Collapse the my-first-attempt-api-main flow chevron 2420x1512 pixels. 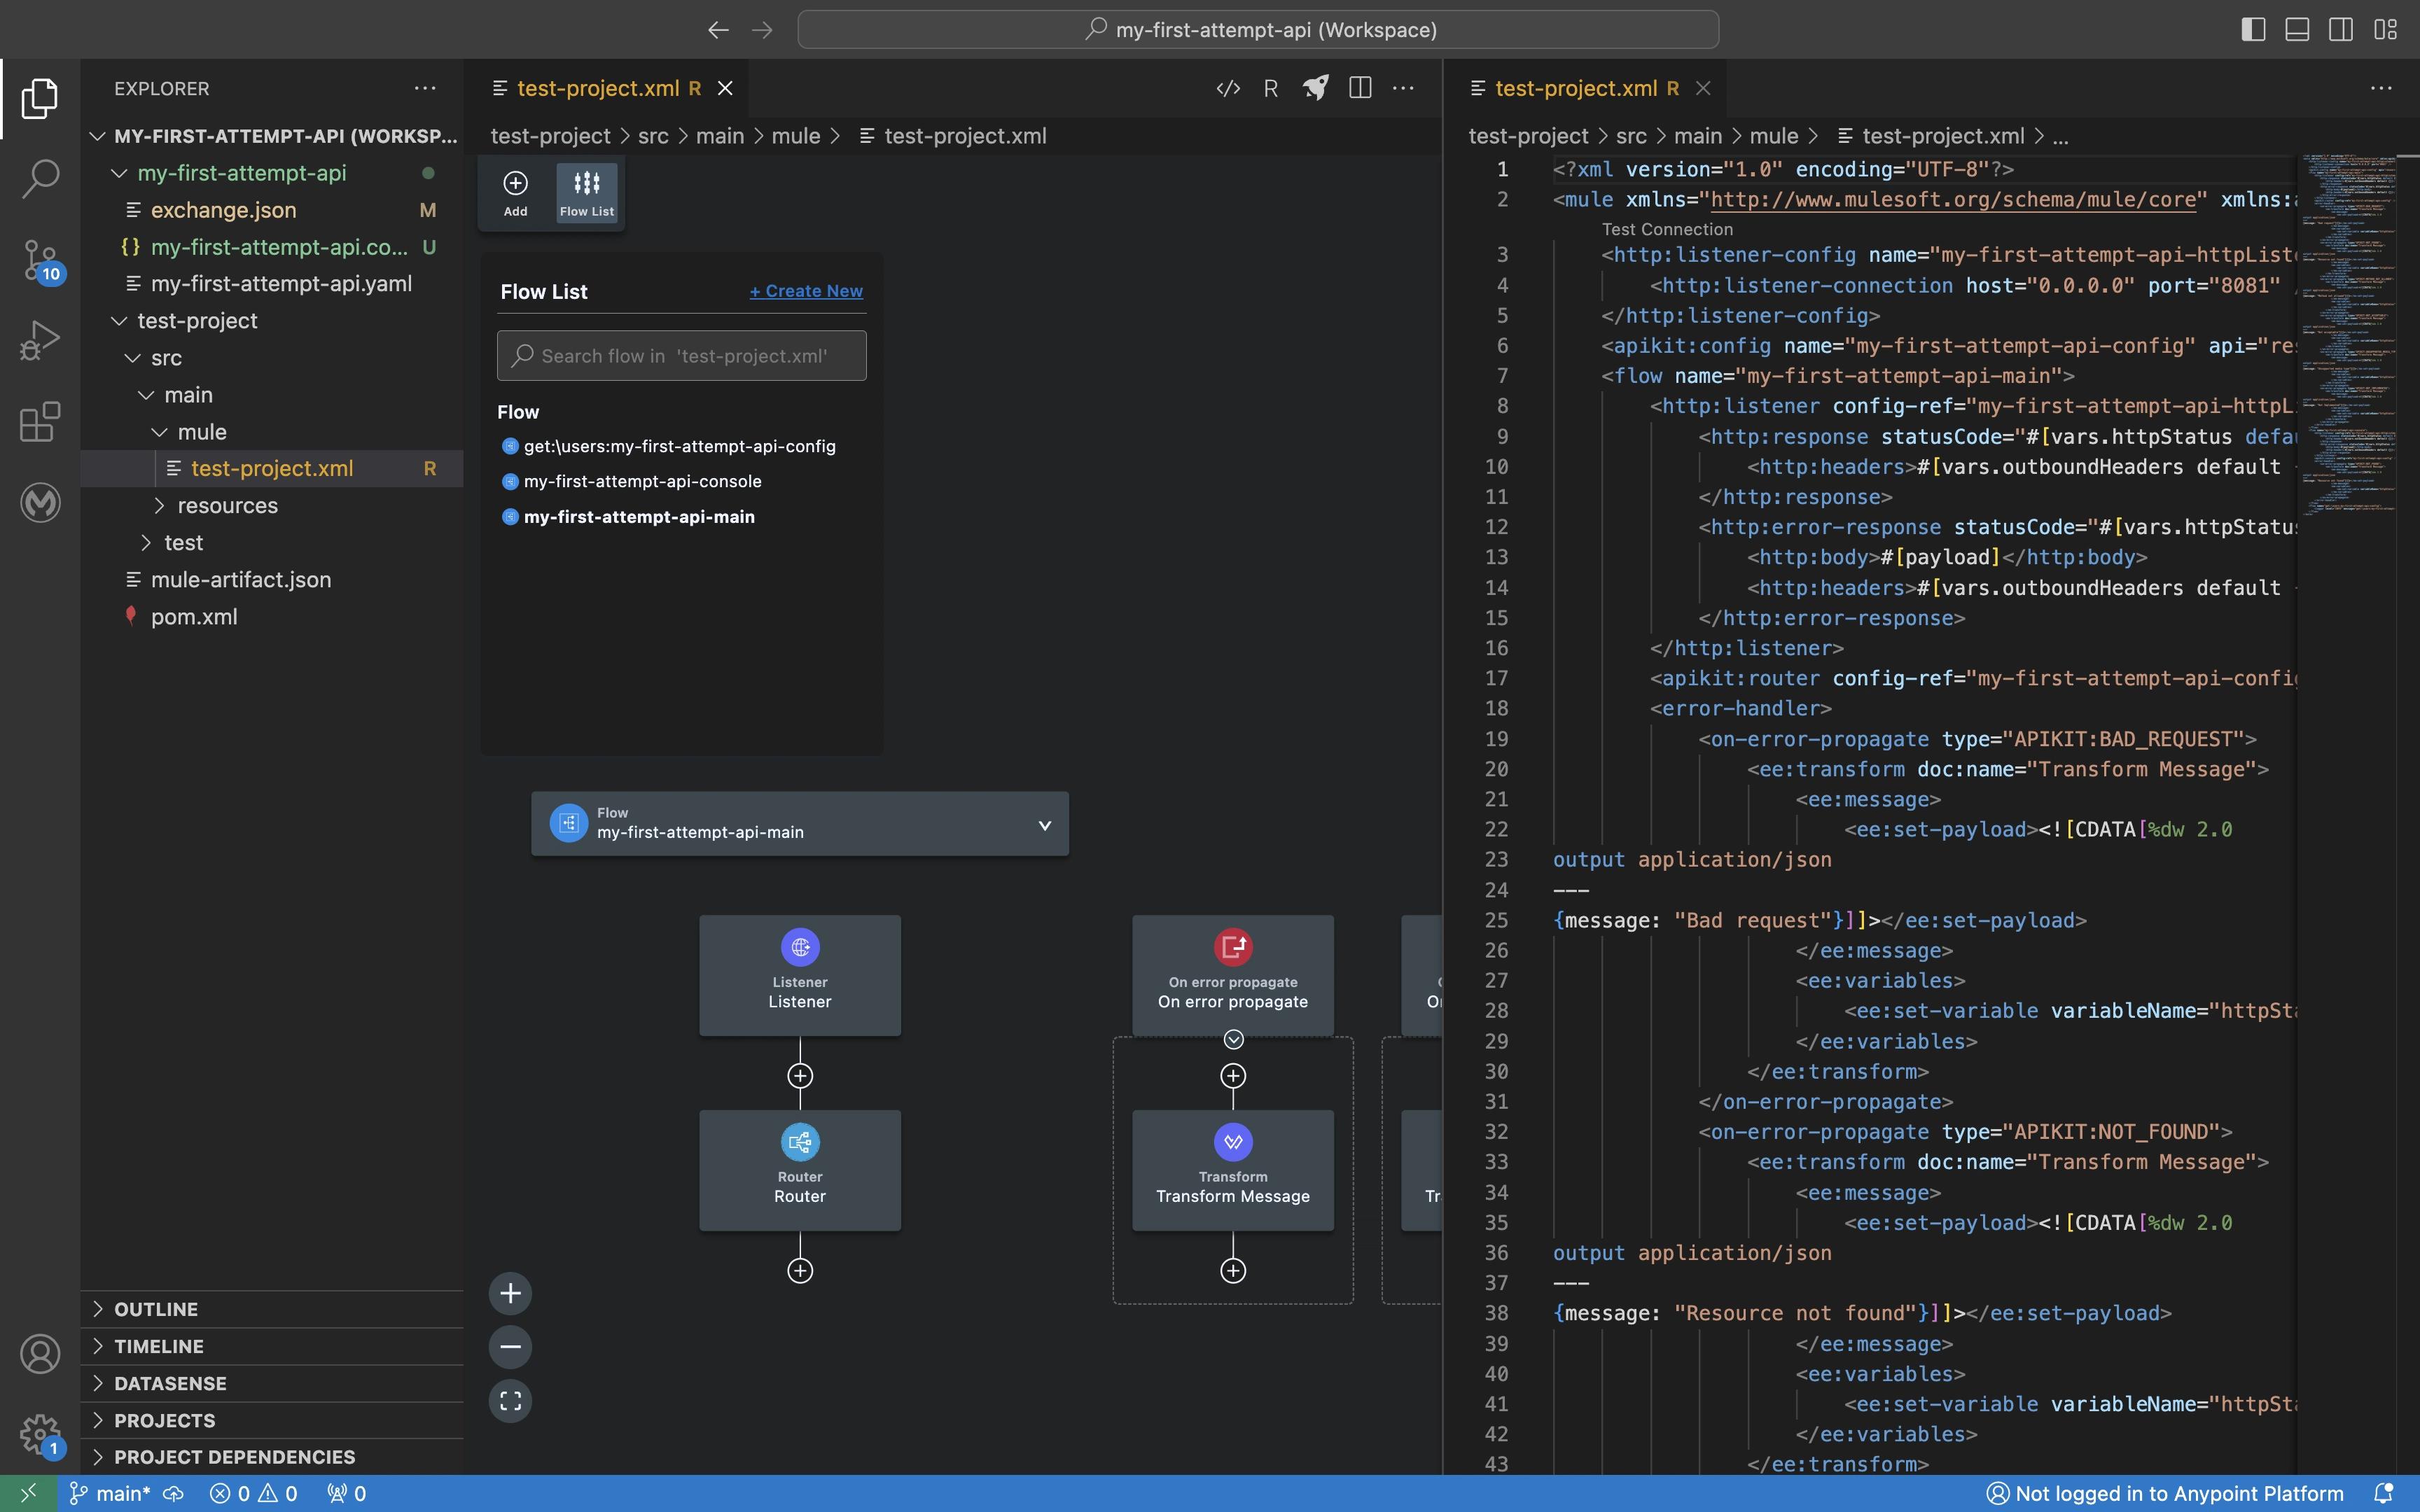[x=1044, y=825]
